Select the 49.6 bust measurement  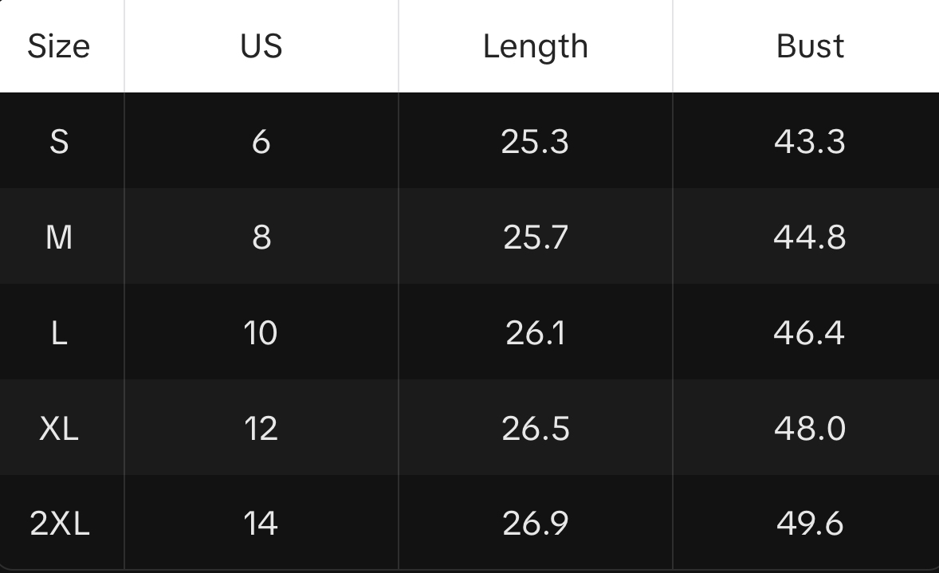click(x=810, y=524)
